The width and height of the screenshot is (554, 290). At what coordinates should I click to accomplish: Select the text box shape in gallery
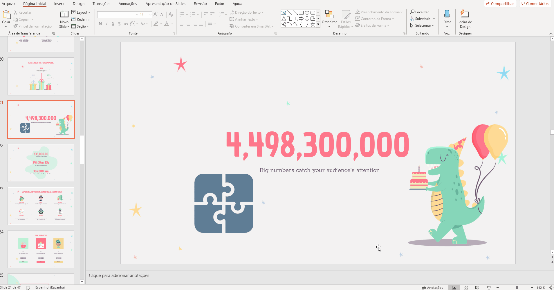(284, 13)
